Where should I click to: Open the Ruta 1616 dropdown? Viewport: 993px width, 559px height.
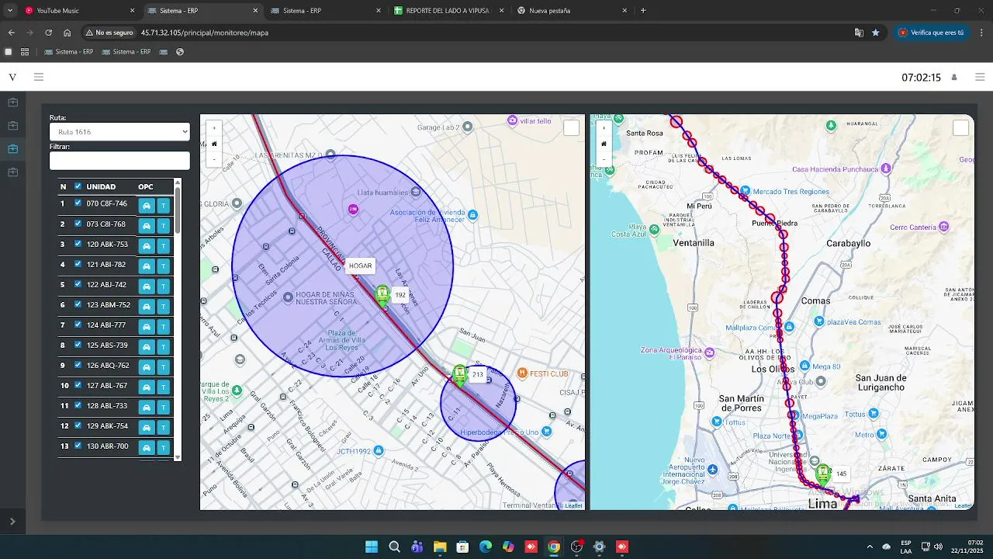(119, 132)
